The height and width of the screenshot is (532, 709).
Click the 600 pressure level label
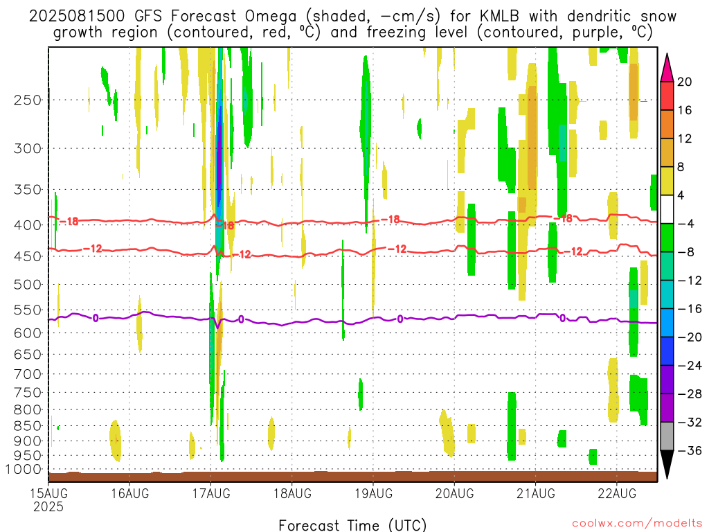[x=28, y=333]
